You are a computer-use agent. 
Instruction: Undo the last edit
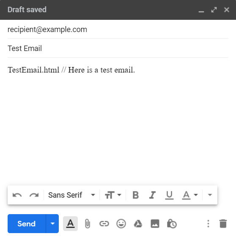point(17,195)
